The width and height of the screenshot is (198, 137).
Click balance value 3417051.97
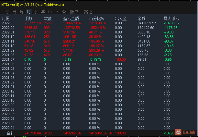point(147,23)
